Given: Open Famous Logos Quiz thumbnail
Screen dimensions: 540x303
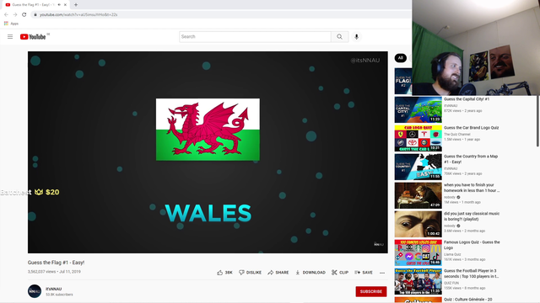Looking at the screenshot, I should tap(418, 252).
